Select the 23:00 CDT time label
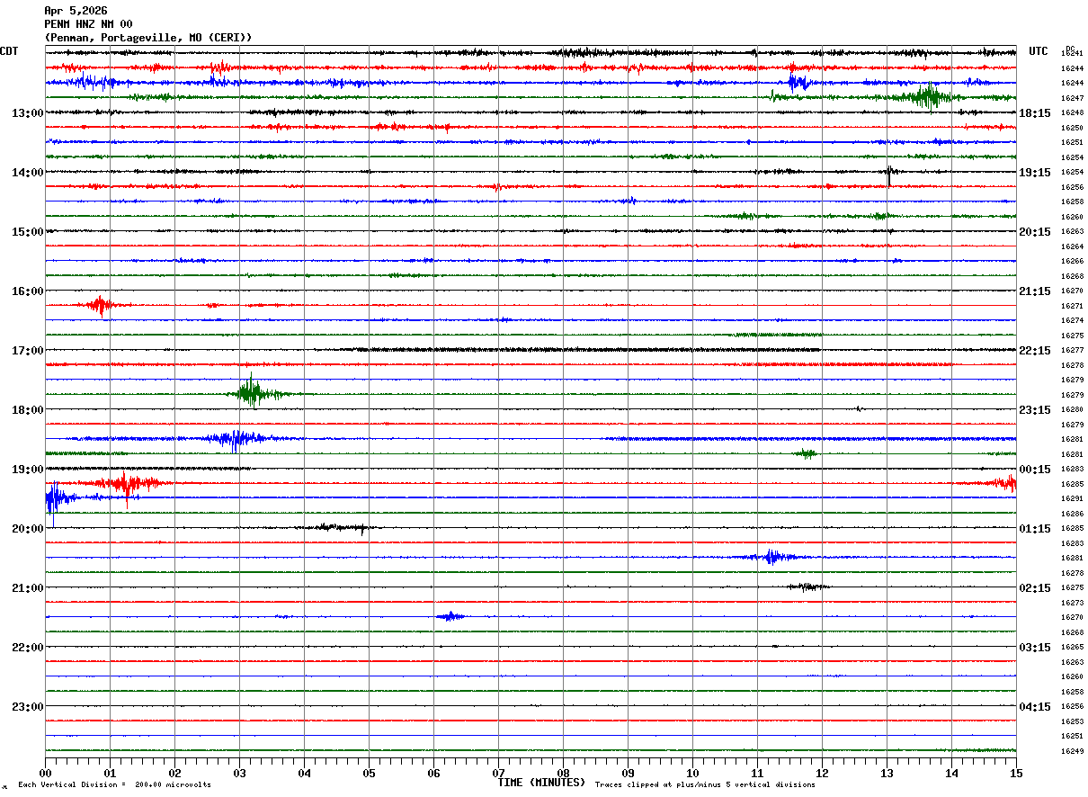The height and width of the screenshot is (797, 1088). click(27, 707)
